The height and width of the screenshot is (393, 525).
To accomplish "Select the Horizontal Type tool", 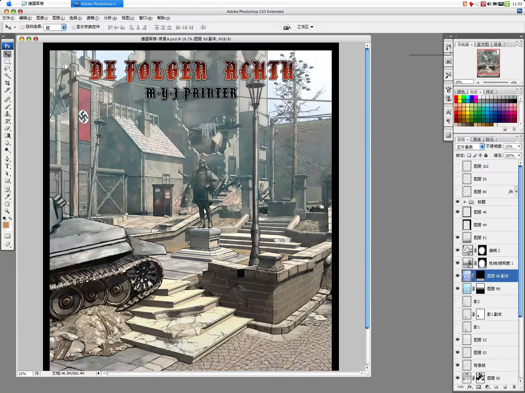I will coord(7,166).
